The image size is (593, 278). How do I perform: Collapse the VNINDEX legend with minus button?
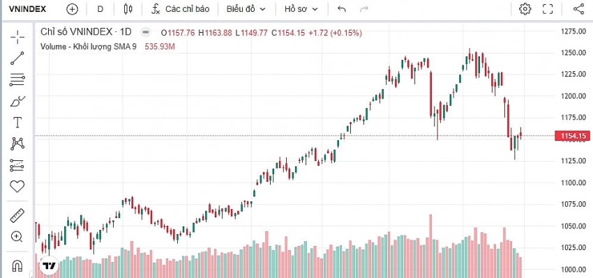146,33
